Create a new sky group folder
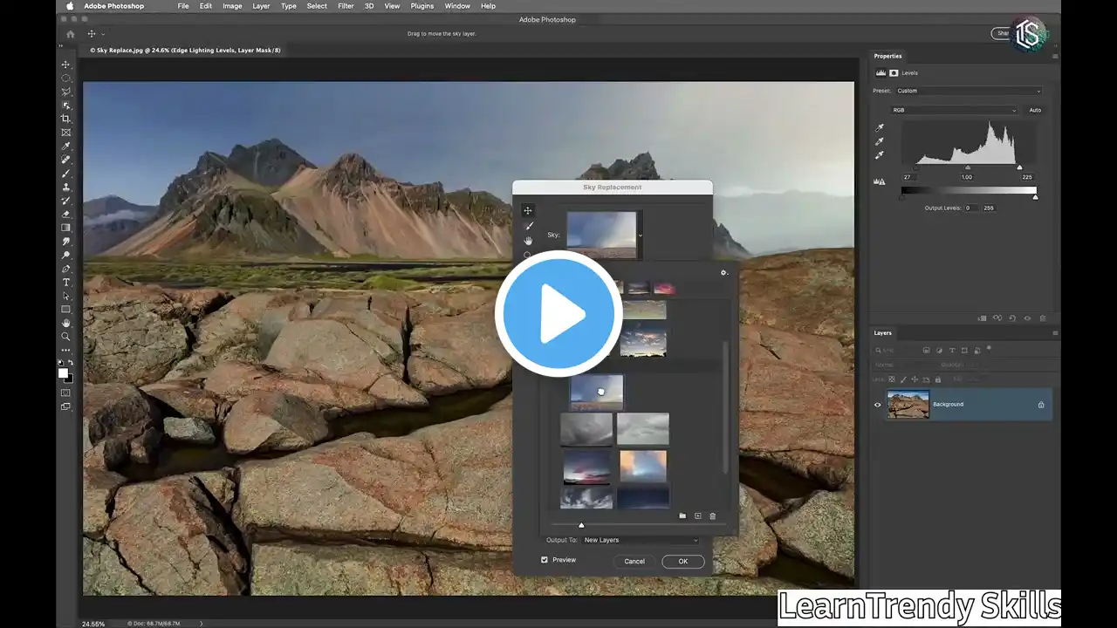The height and width of the screenshot is (628, 1117). point(682,516)
